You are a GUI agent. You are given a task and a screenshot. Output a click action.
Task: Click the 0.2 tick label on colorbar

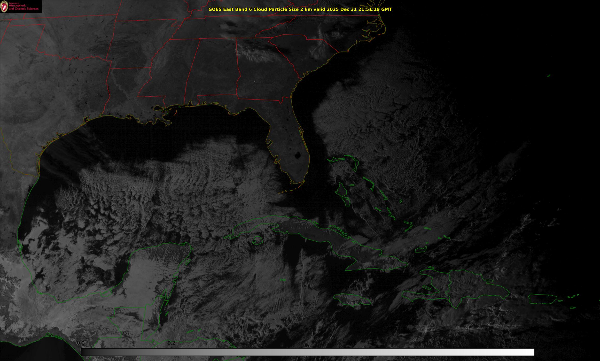pyautogui.click(x=172, y=343)
